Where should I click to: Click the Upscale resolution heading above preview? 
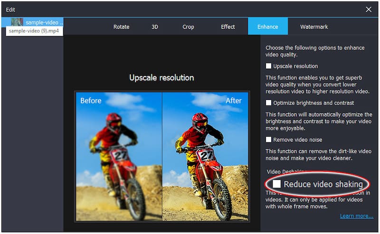[161, 77]
